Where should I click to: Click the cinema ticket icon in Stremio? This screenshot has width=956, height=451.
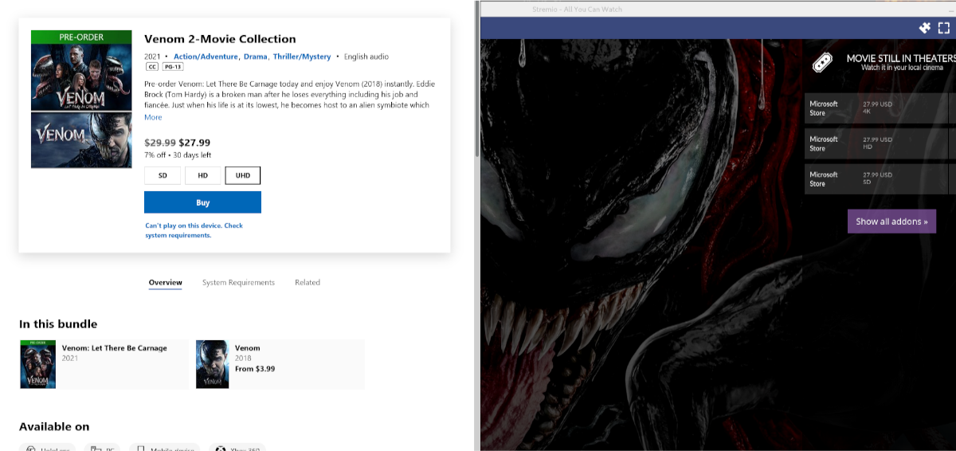[x=823, y=62]
